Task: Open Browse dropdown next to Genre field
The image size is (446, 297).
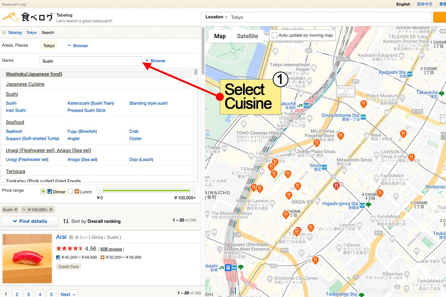Action: click(155, 61)
